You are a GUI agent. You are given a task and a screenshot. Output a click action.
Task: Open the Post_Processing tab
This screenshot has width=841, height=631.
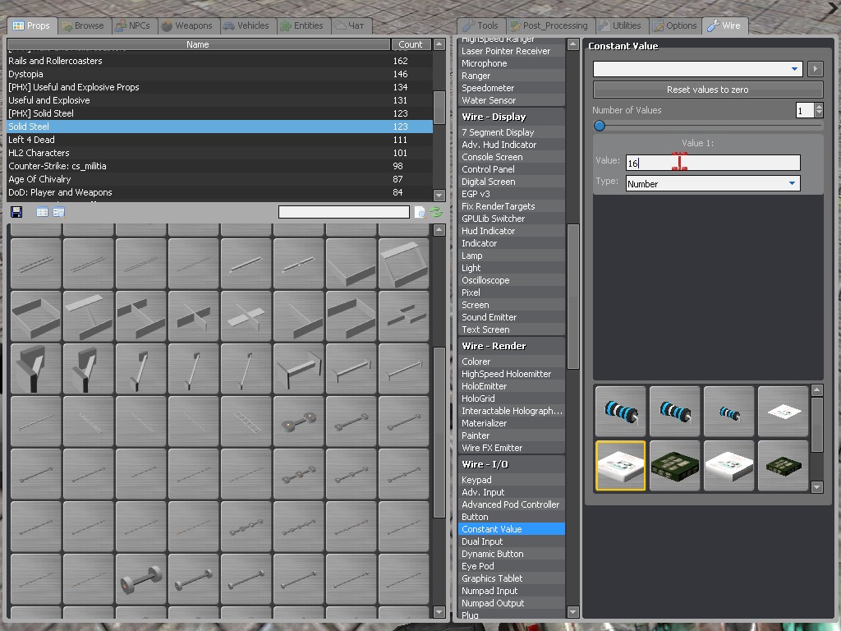[x=549, y=25]
